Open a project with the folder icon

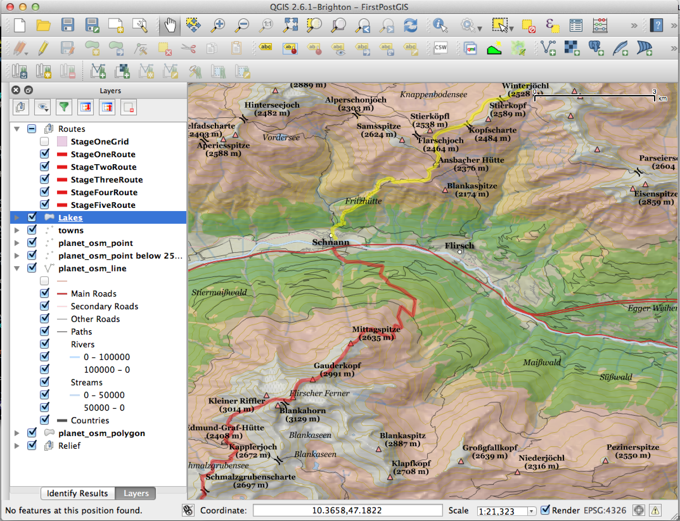click(x=43, y=25)
